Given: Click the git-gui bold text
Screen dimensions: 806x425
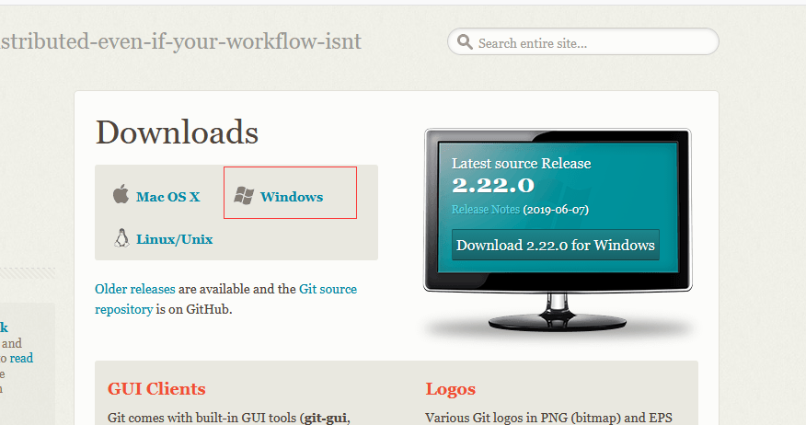Looking at the screenshot, I should tap(326, 418).
